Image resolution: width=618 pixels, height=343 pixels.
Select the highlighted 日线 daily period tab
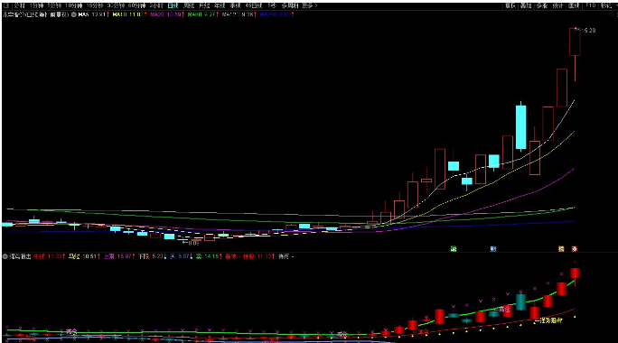[173, 5]
